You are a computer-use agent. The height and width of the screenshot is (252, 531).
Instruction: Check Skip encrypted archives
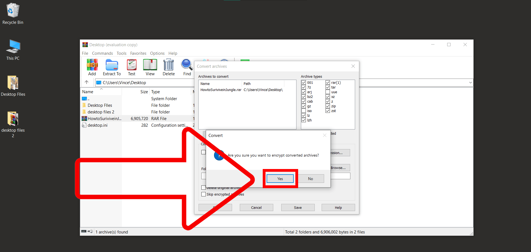(204, 194)
